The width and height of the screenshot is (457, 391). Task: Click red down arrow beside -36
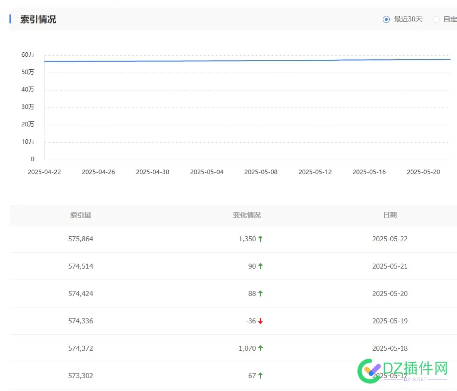pyautogui.click(x=260, y=321)
